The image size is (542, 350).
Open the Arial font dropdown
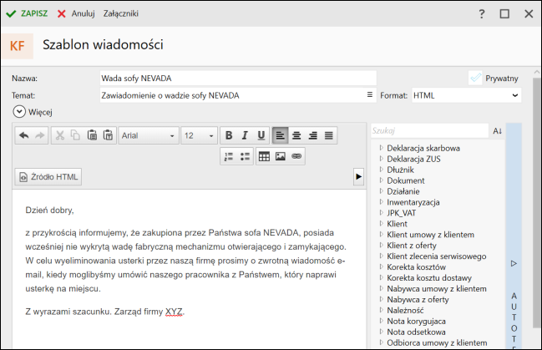click(149, 135)
